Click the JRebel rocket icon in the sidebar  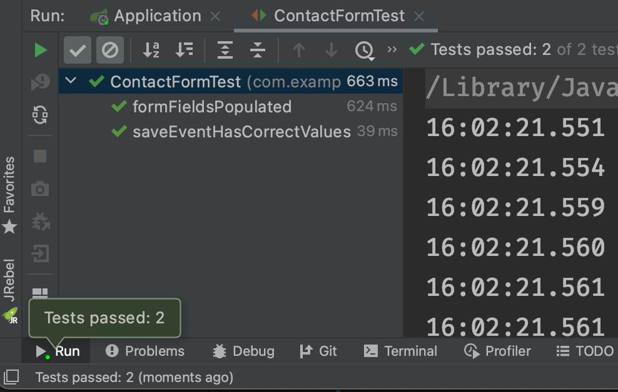(x=11, y=316)
